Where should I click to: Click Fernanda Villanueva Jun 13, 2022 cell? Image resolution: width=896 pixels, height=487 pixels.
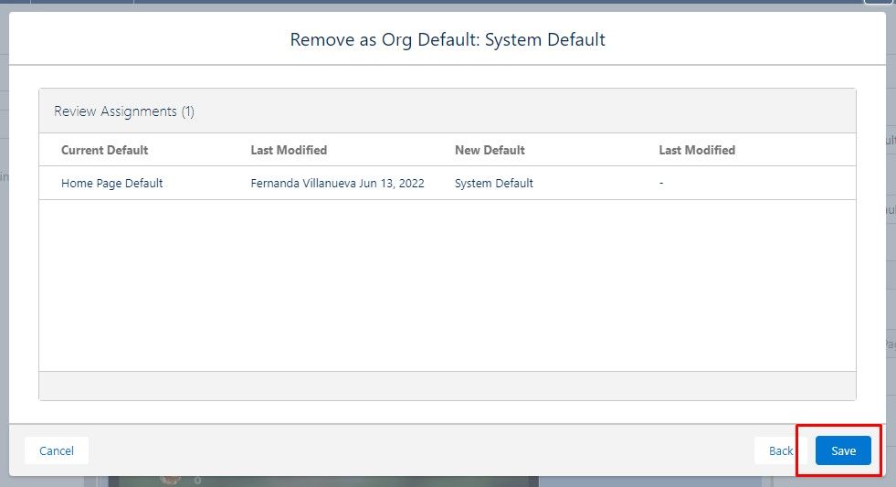pyautogui.click(x=337, y=183)
